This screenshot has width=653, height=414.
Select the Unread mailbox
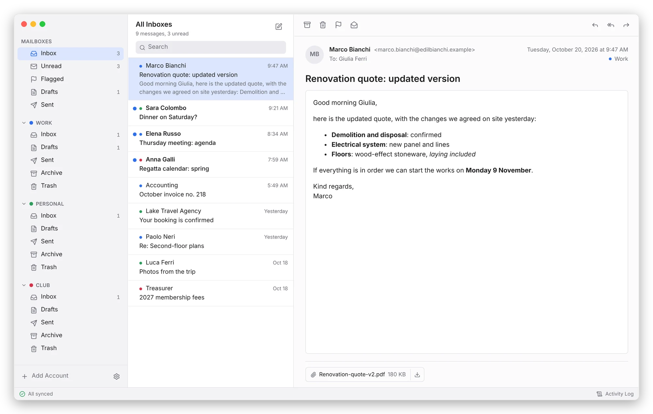click(71, 66)
